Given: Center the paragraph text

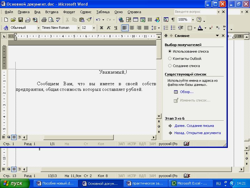Looking at the screenshot, I should (x=132, y=28).
